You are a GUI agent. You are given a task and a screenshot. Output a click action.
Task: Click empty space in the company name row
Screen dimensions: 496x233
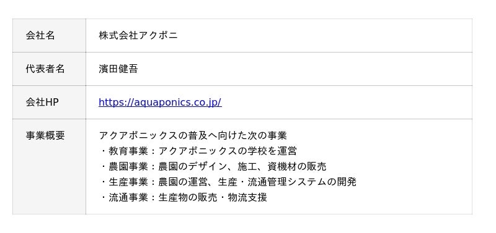point(326,36)
